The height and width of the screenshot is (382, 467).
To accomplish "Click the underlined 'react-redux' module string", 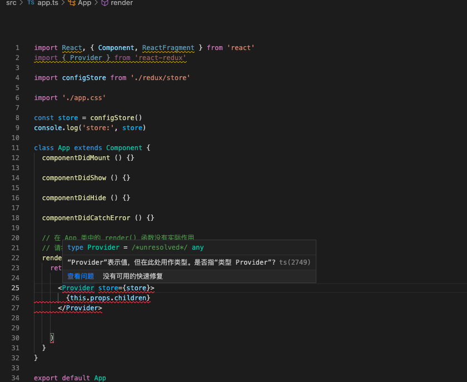I will 162,57.
